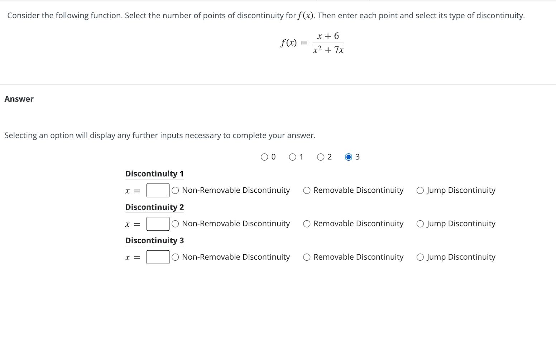Screen dimensions: 556x339
Task: Select the "3" points of discontinuity option
Action: tap(348, 157)
